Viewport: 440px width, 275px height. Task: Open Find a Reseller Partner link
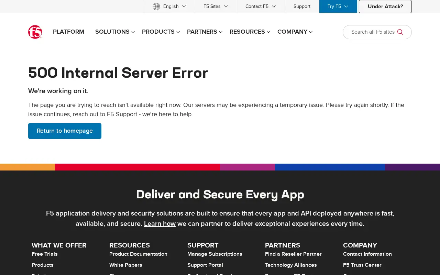(x=293, y=254)
